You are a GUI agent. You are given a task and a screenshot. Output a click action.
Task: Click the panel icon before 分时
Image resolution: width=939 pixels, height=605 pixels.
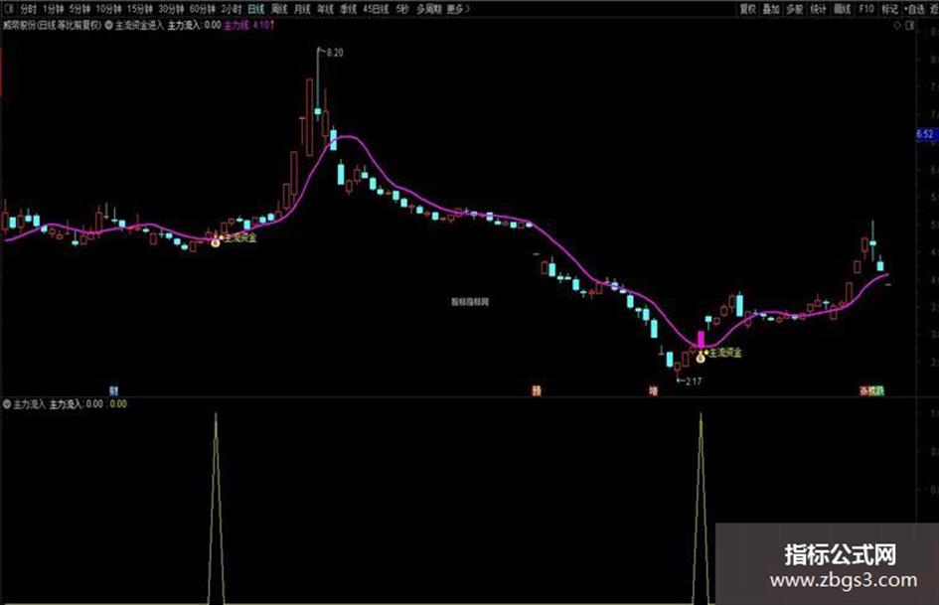click(9, 9)
